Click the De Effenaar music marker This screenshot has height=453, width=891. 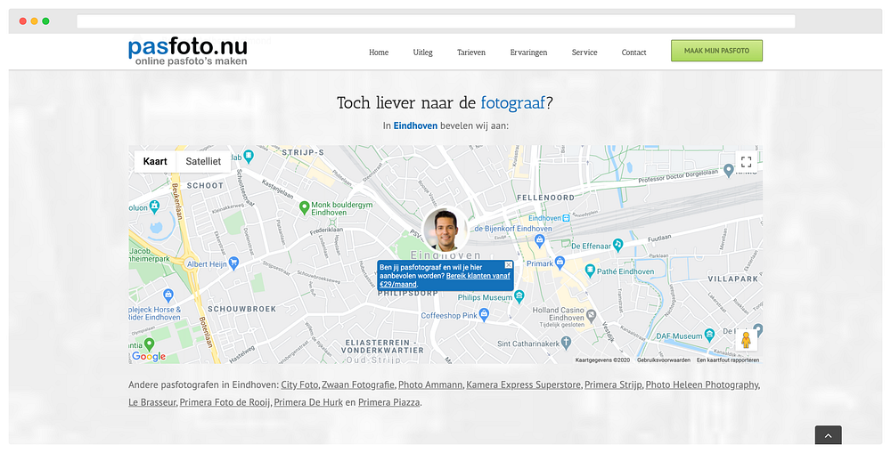[x=617, y=246]
